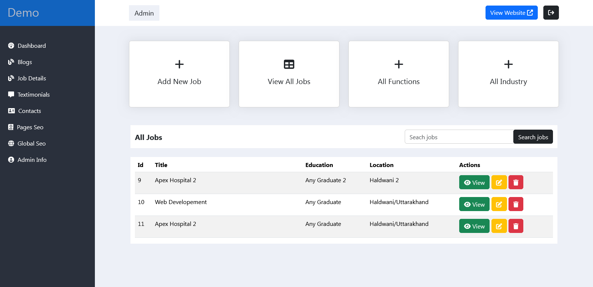View the Web Developement job details
Viewport: 593px width, 287px height.
(x=474, y=204)
